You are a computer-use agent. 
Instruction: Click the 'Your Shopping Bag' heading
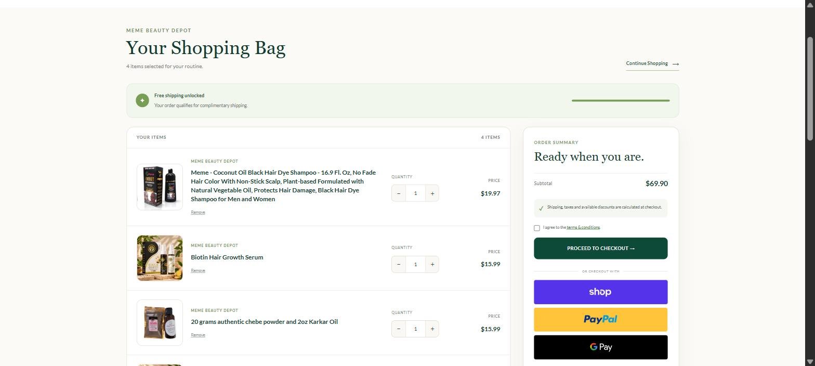point(206,48)
